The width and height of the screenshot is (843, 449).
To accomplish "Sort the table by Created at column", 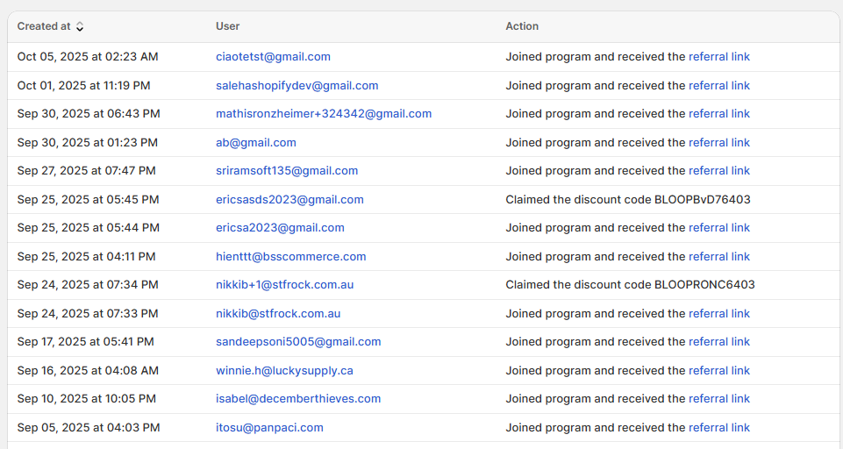I will tap(51, 26).
